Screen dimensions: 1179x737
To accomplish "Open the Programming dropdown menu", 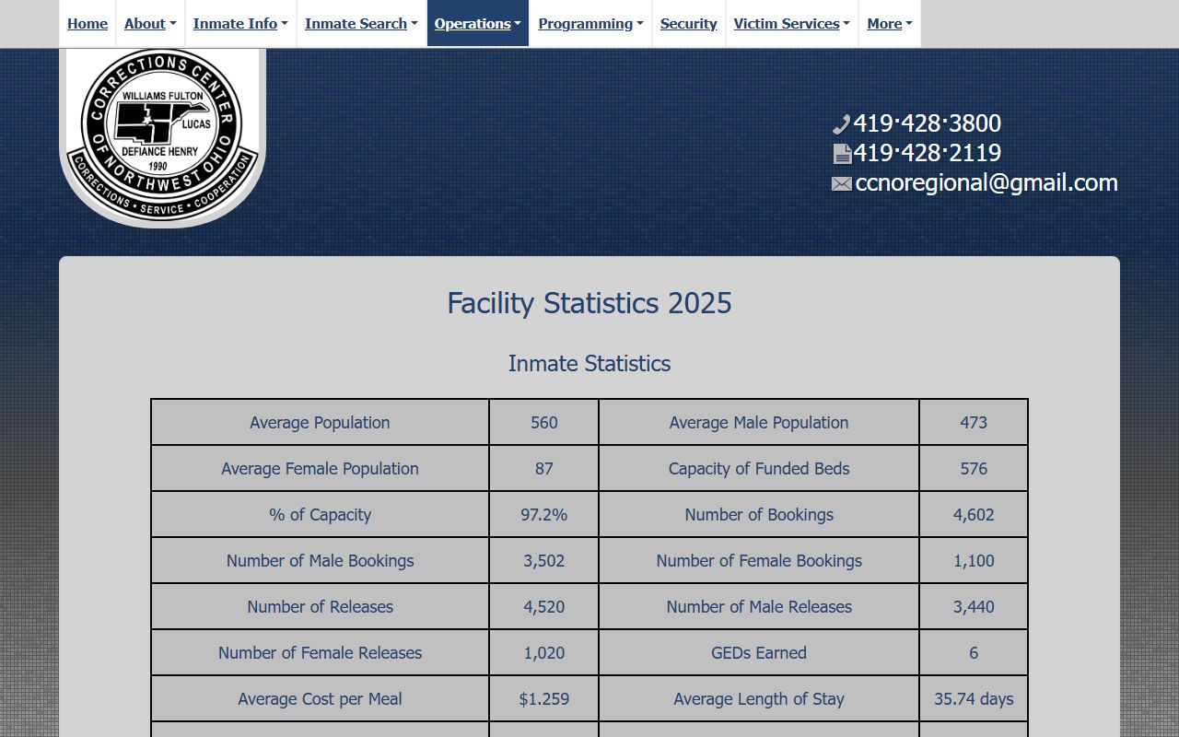I will tap(590, 23).
